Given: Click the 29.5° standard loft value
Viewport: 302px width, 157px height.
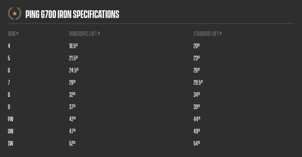Looking at the screenshot, I should pyautogui.click(x=198, y=83).
